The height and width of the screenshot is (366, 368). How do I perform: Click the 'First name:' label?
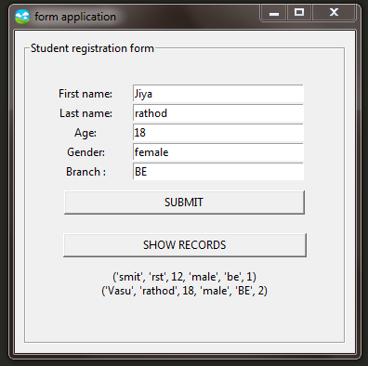click(x=85, y=94)
